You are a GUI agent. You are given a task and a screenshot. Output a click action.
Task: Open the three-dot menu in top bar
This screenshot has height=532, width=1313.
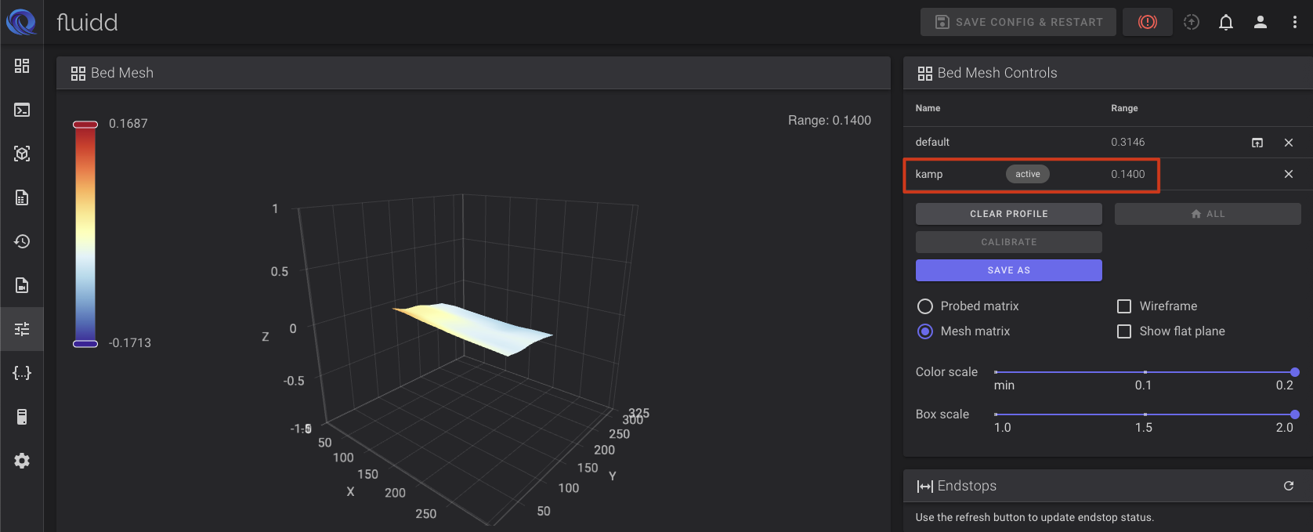[1294, 22]
